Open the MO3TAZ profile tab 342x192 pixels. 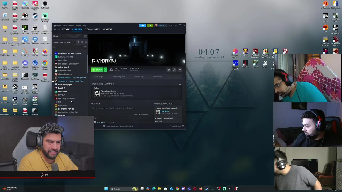[107, 29]
